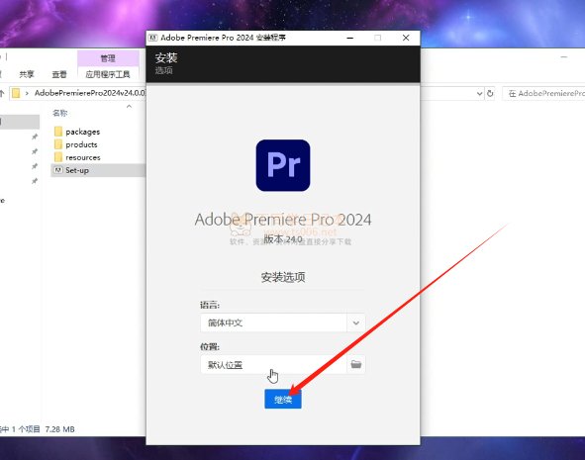Open the 应用程序工具 tab in Explorer

pos(108,74)
